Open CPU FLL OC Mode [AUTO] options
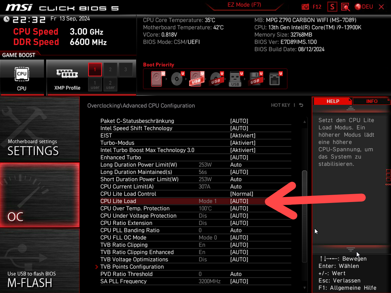Viewport: 391px width, 293px height. 239,238
